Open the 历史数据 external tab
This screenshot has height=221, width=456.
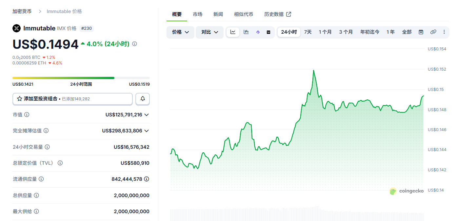click(x=278, y=14)
